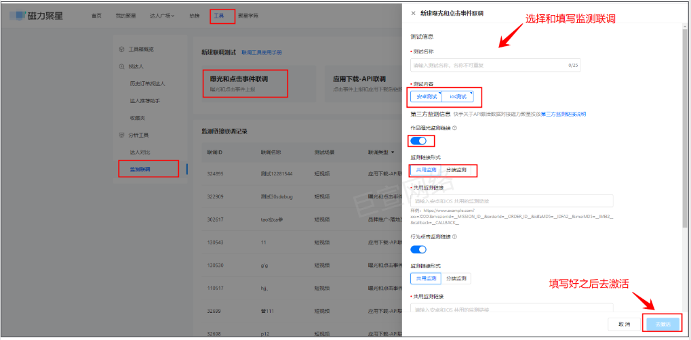This screenshot has height=340, width=691.
Task: Open 热榜 in the top navigation
Action: click(194, 16)
